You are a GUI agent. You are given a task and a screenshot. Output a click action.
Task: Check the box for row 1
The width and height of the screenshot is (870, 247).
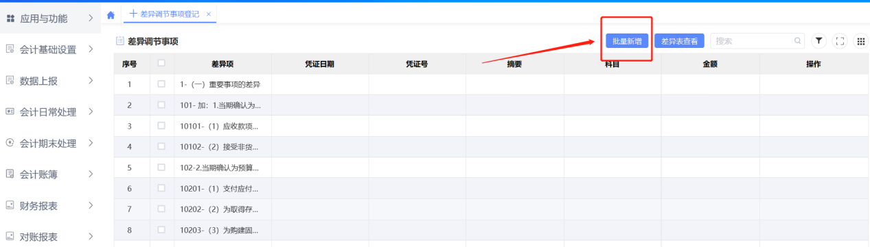[161, 84]
